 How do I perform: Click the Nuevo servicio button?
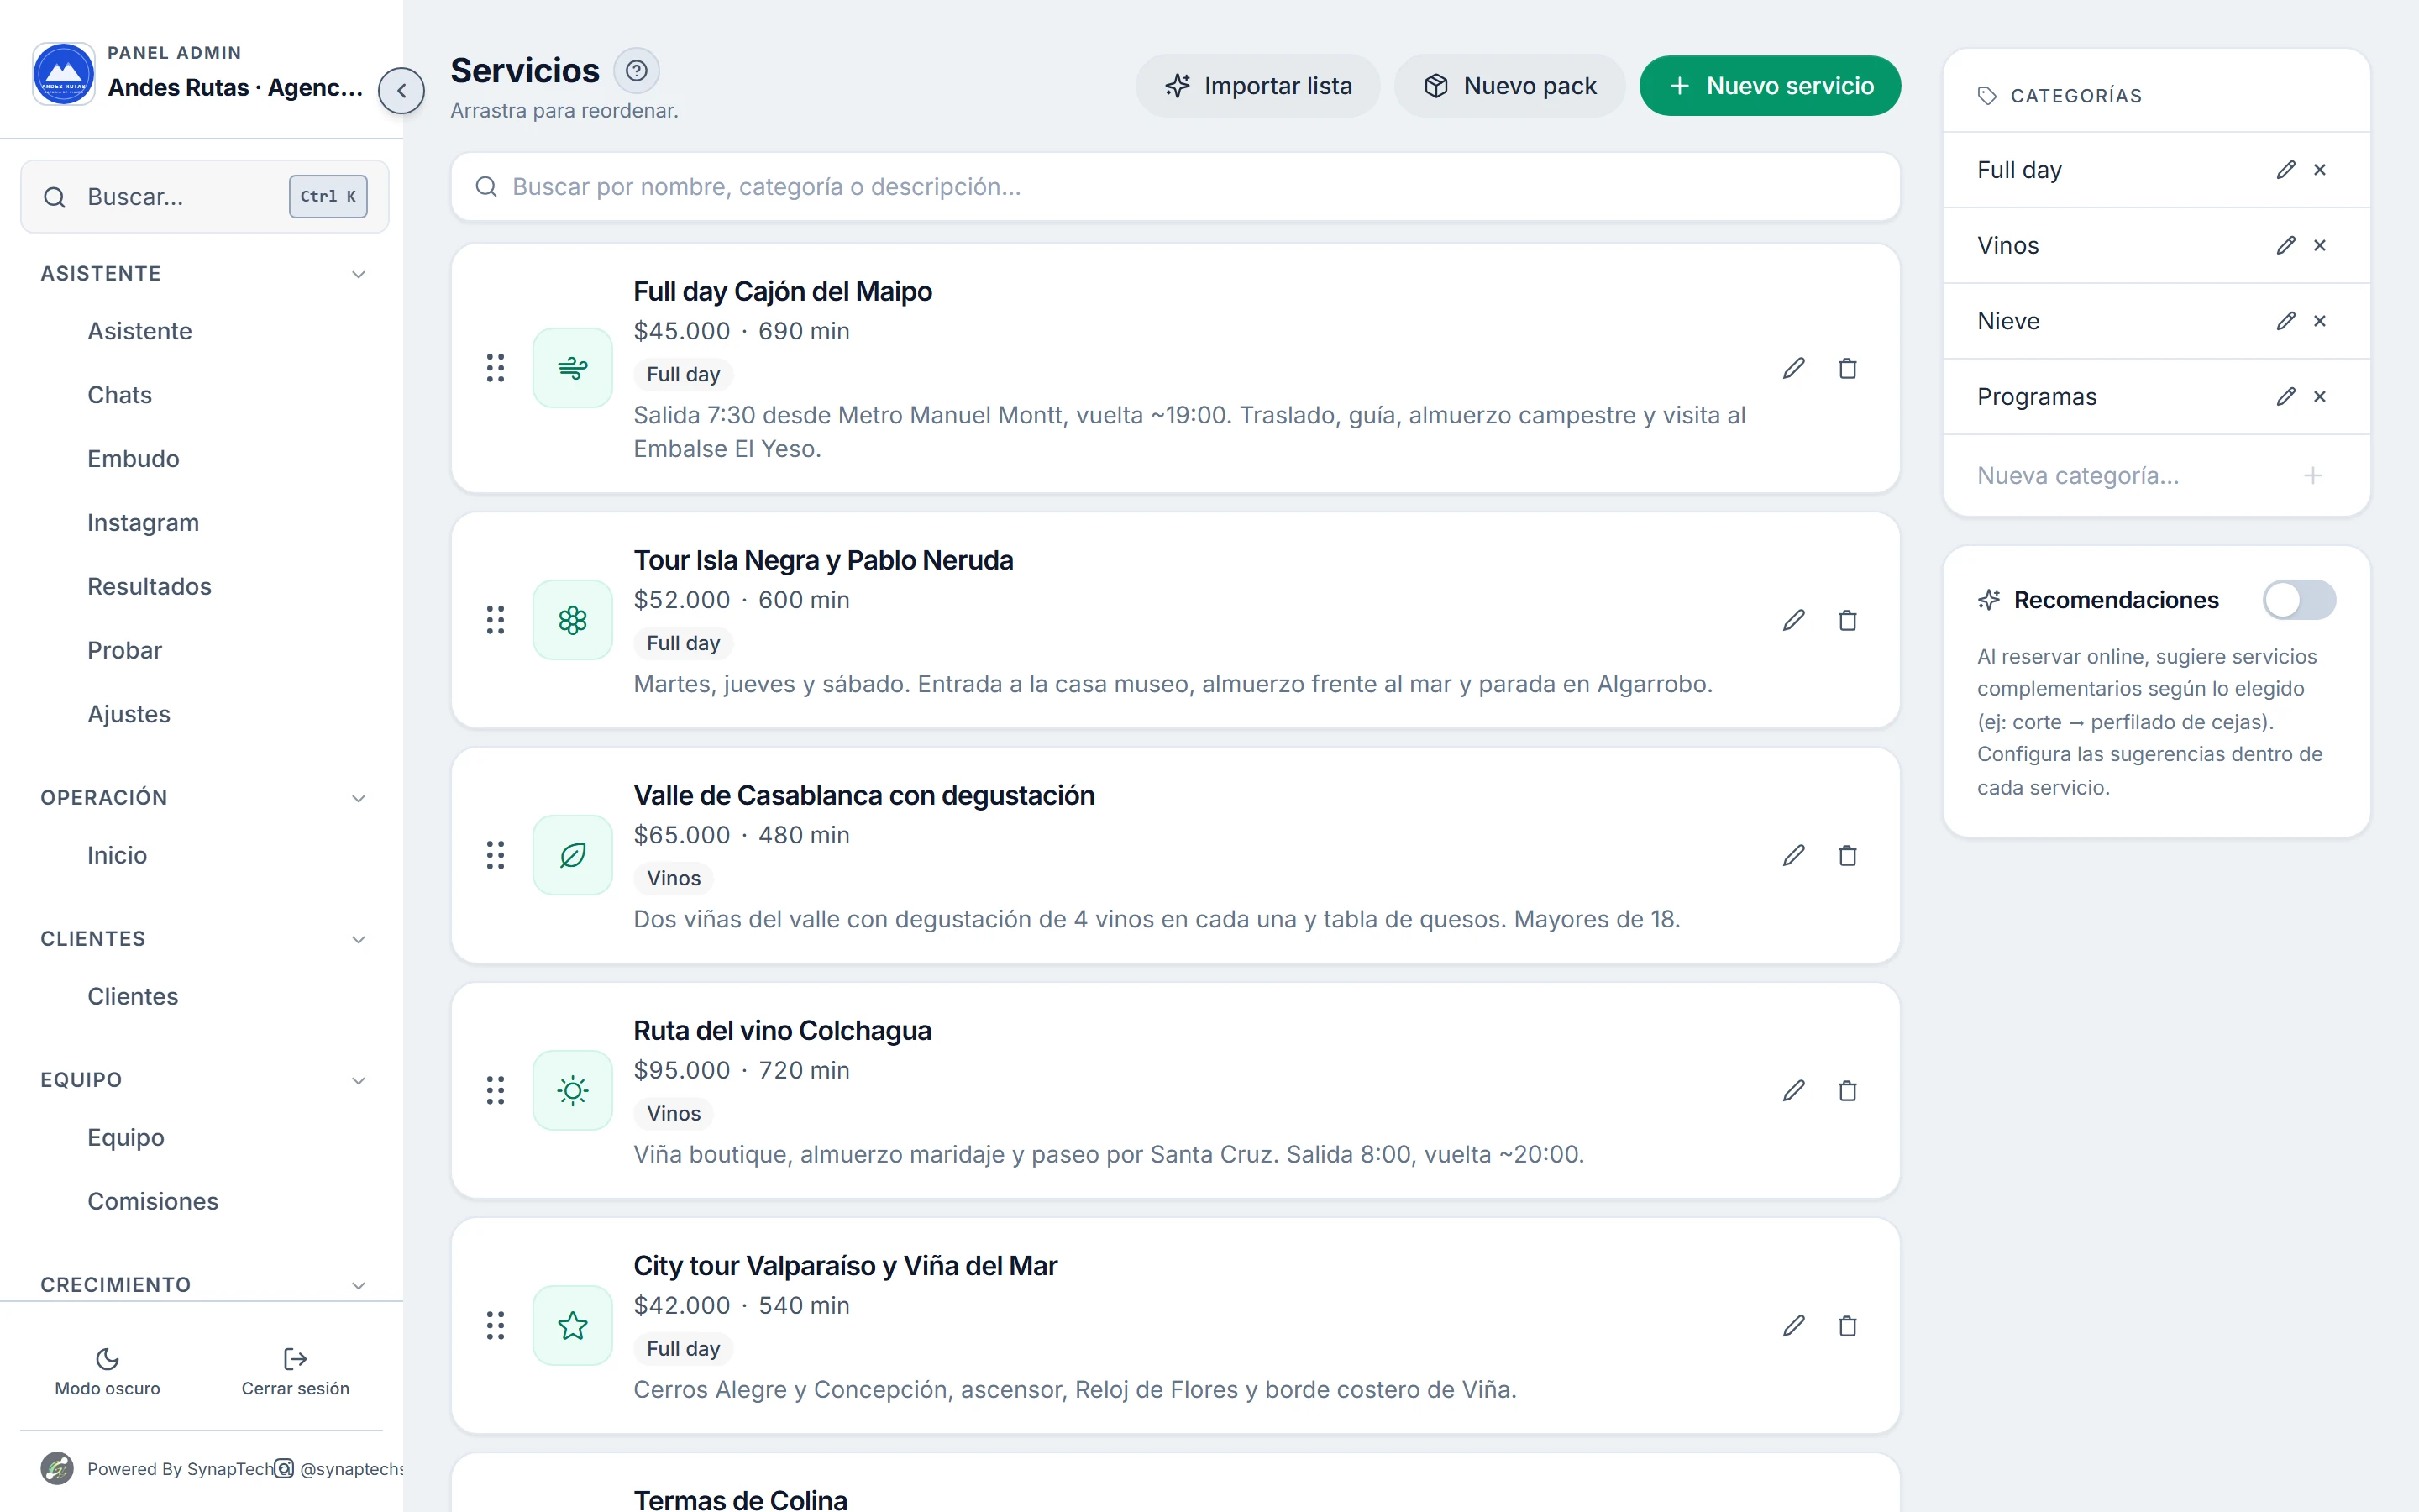tap(1771, 86)
